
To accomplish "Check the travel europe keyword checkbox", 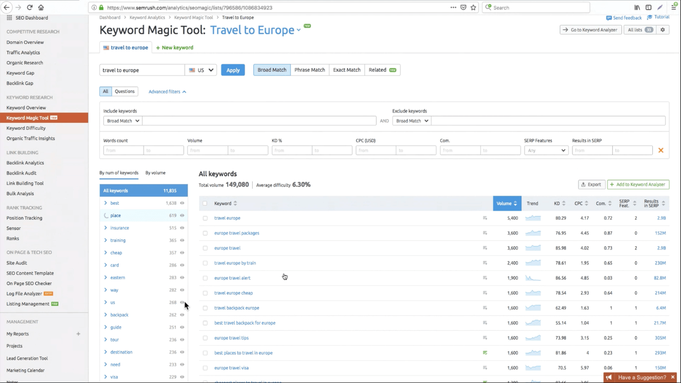I will click(205, 218).
